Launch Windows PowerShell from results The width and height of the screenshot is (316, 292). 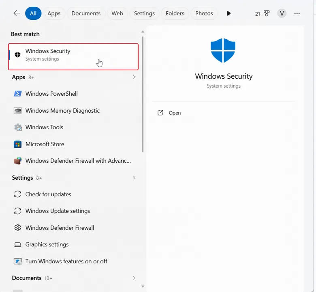click(x=73, y=94)
